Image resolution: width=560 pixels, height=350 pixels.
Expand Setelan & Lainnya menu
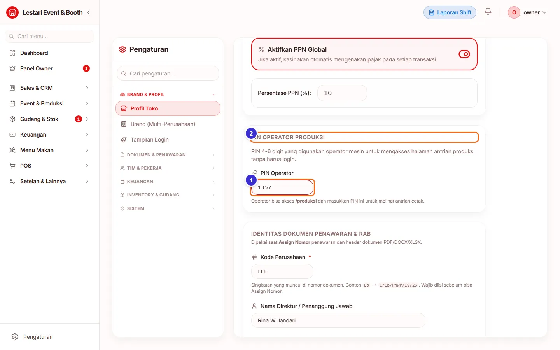coord(49,181)
